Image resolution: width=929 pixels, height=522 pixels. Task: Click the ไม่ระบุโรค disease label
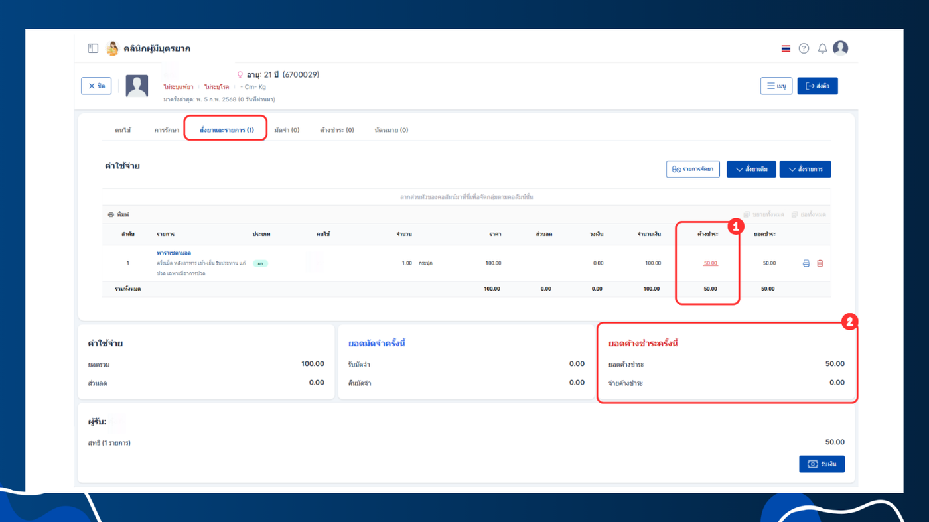coord(216,87)
